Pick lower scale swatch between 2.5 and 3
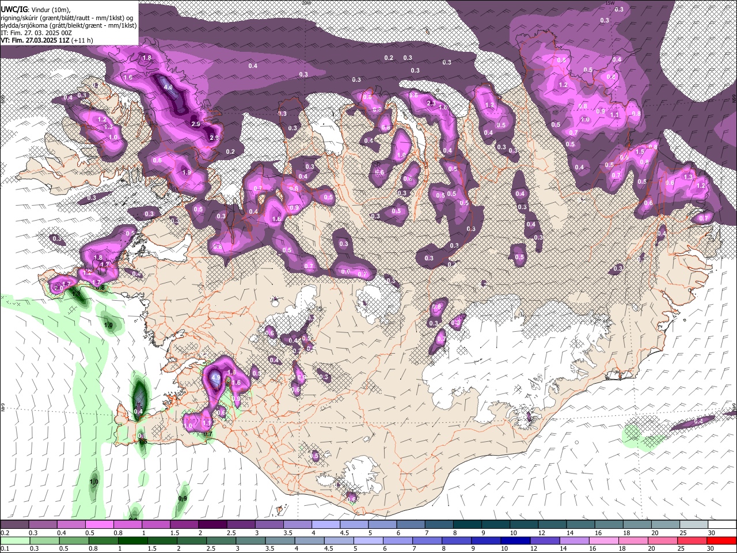The image size is (737, 553). [x=220, y=540]
